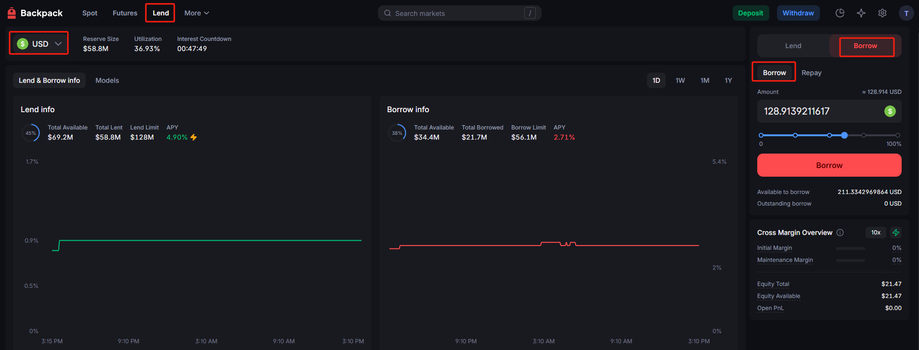Click the green lightning bolt margin icon

coord(895,233)
